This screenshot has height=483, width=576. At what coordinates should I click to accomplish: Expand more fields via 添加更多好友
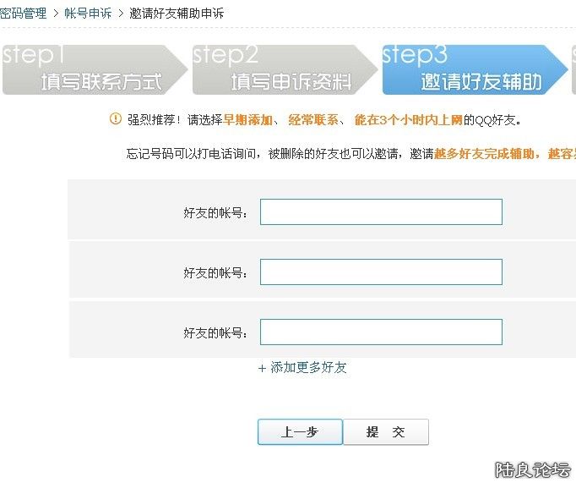tap(308, 368)
